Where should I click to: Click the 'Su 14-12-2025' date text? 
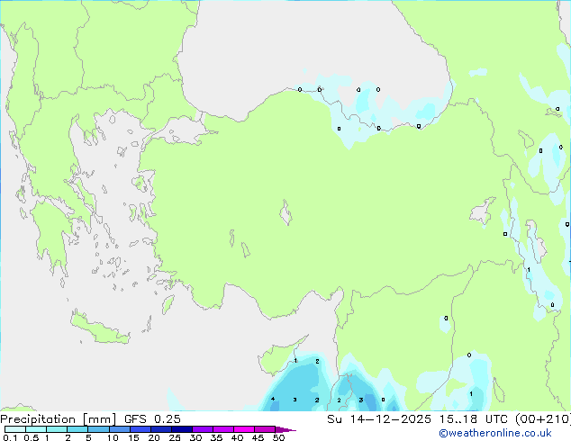tap(379, 419)
